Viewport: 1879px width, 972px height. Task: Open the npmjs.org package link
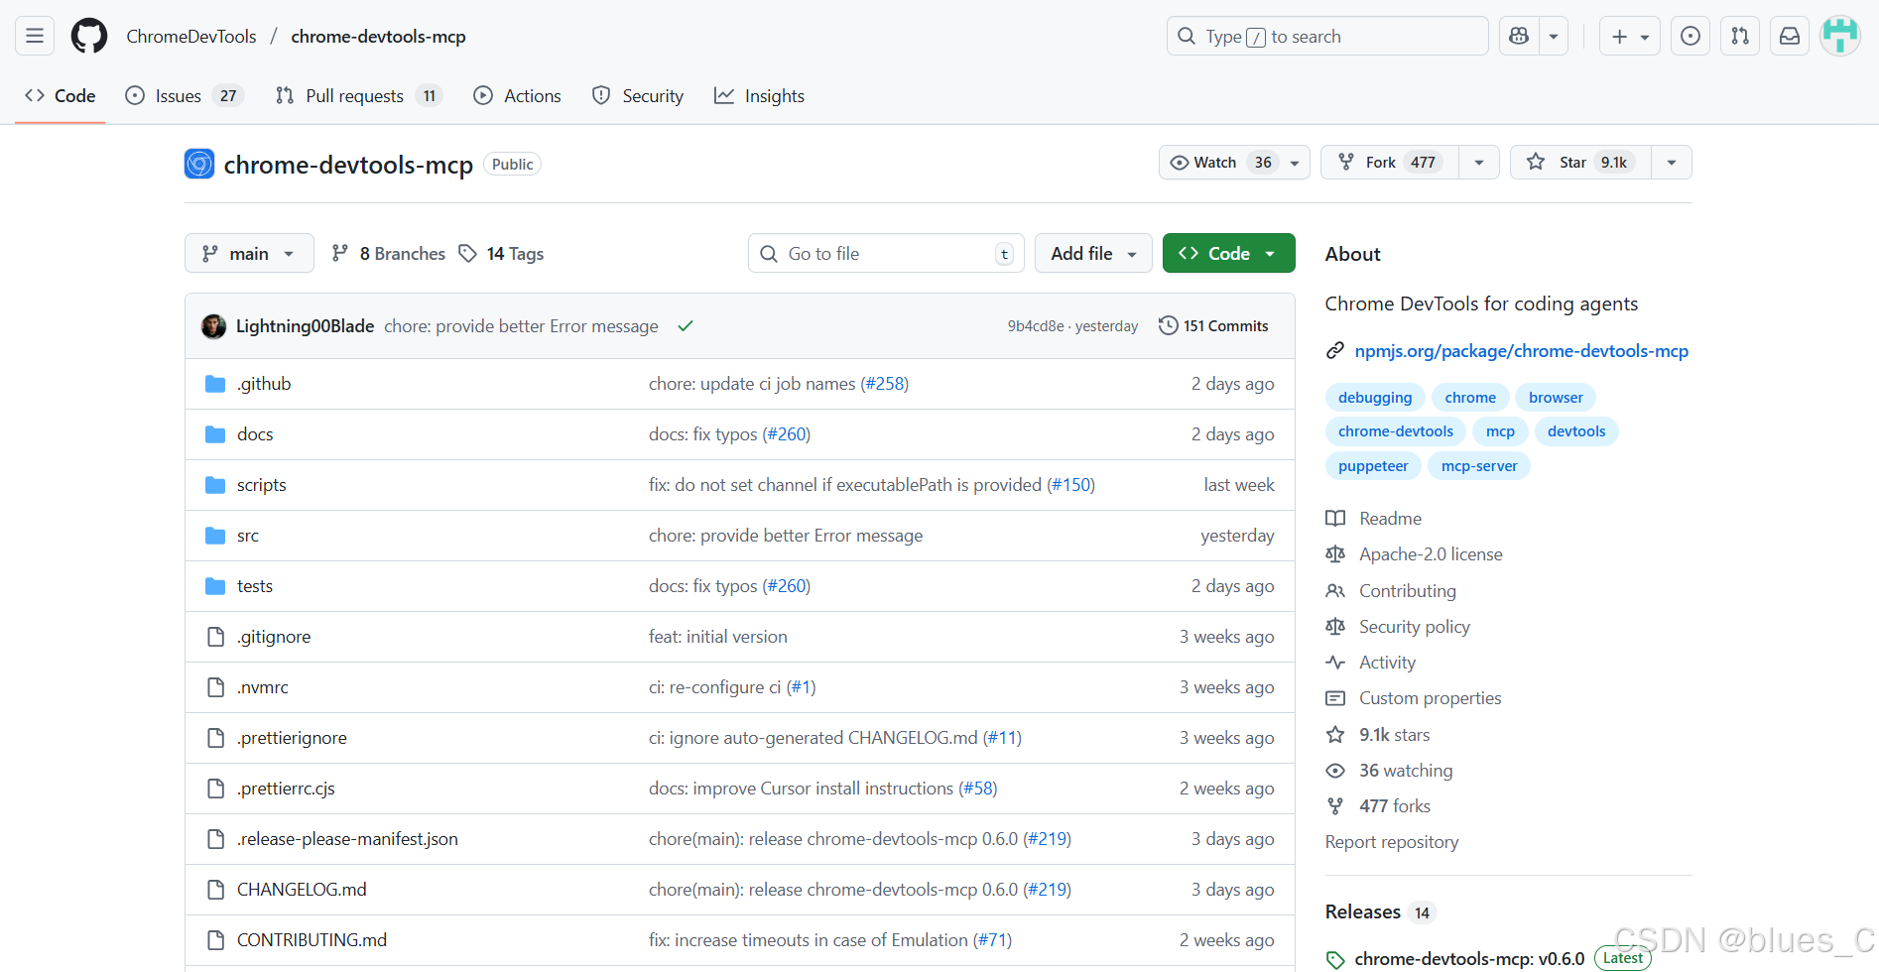[x=1521, y=350]
